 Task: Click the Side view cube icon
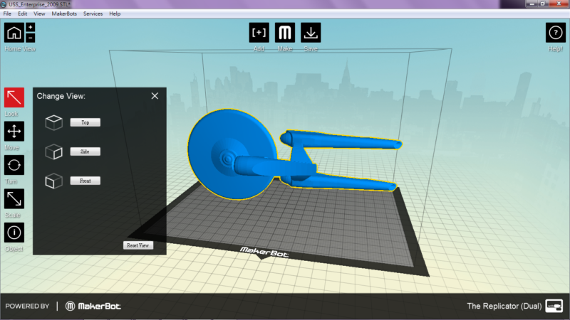[54, 151]
